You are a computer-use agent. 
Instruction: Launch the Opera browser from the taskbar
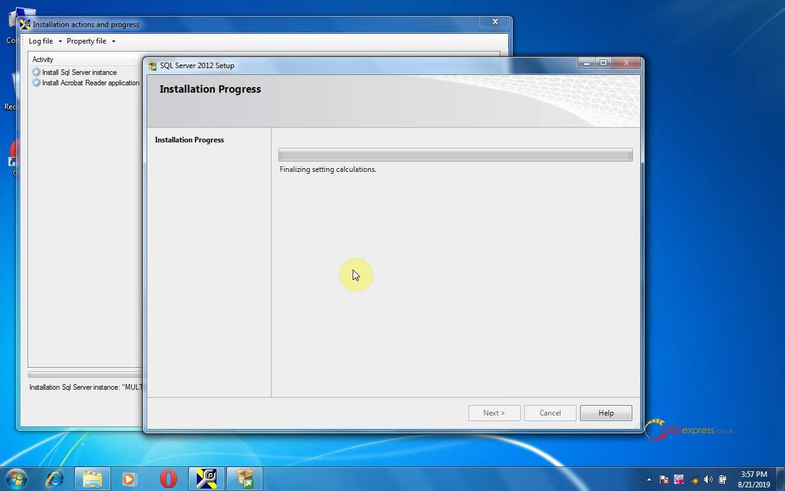pos(168,478)
